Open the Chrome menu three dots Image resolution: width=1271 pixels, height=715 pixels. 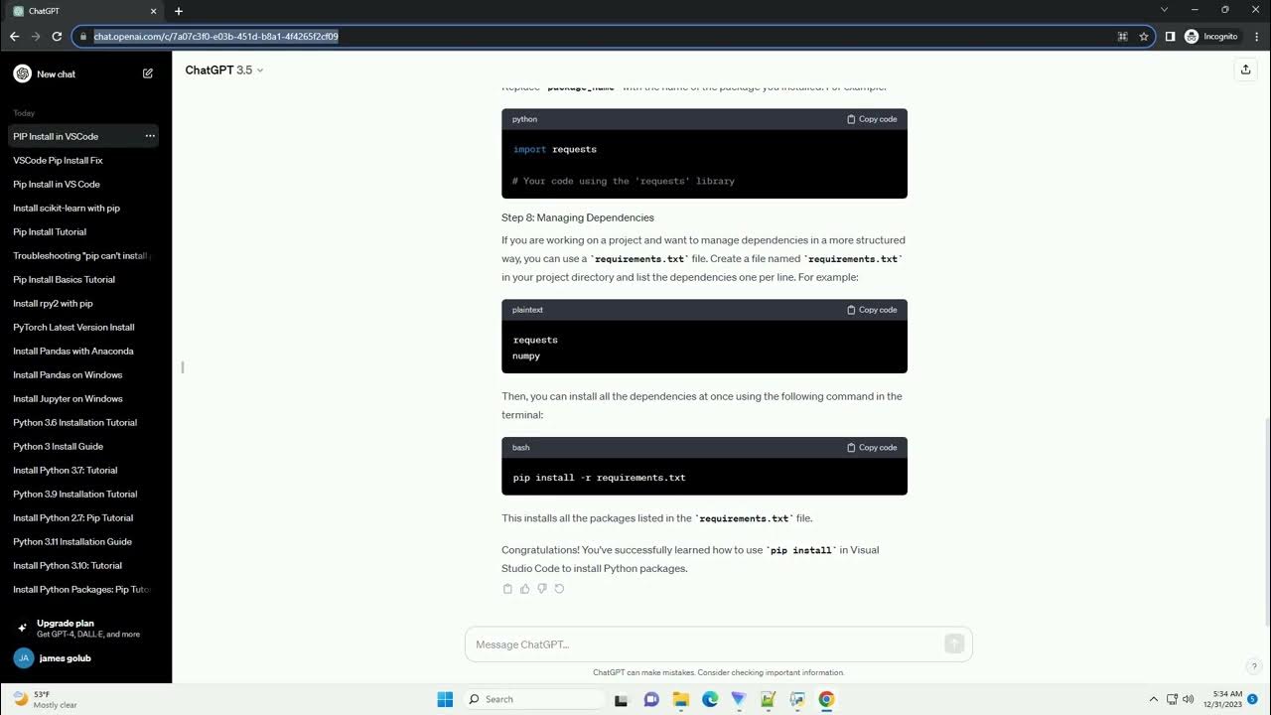click(x=1257, y=37)
